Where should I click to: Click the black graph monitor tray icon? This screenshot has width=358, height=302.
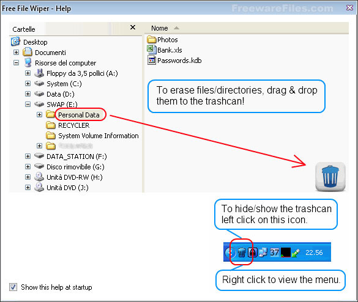pyautogui.click(x=285, y=252)
